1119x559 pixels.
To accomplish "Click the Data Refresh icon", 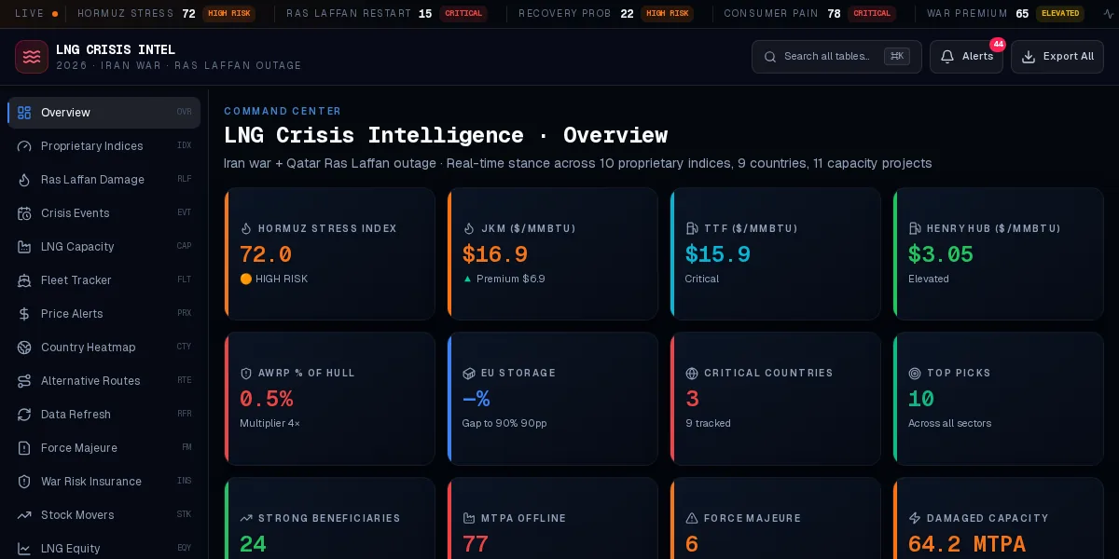I will [x=24, y=415].
